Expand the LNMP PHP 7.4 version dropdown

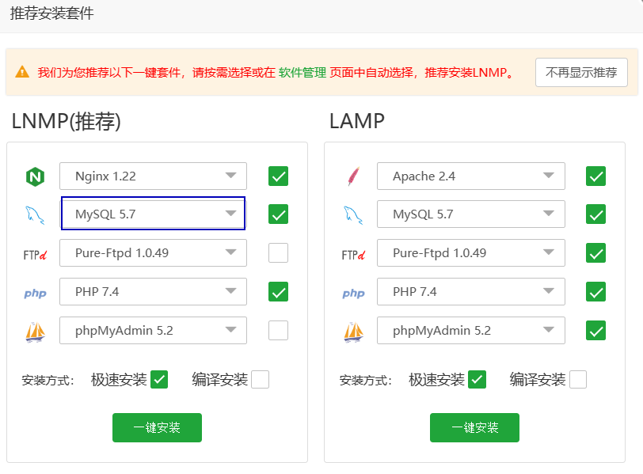pyautogui.click(x=153, y=291)
